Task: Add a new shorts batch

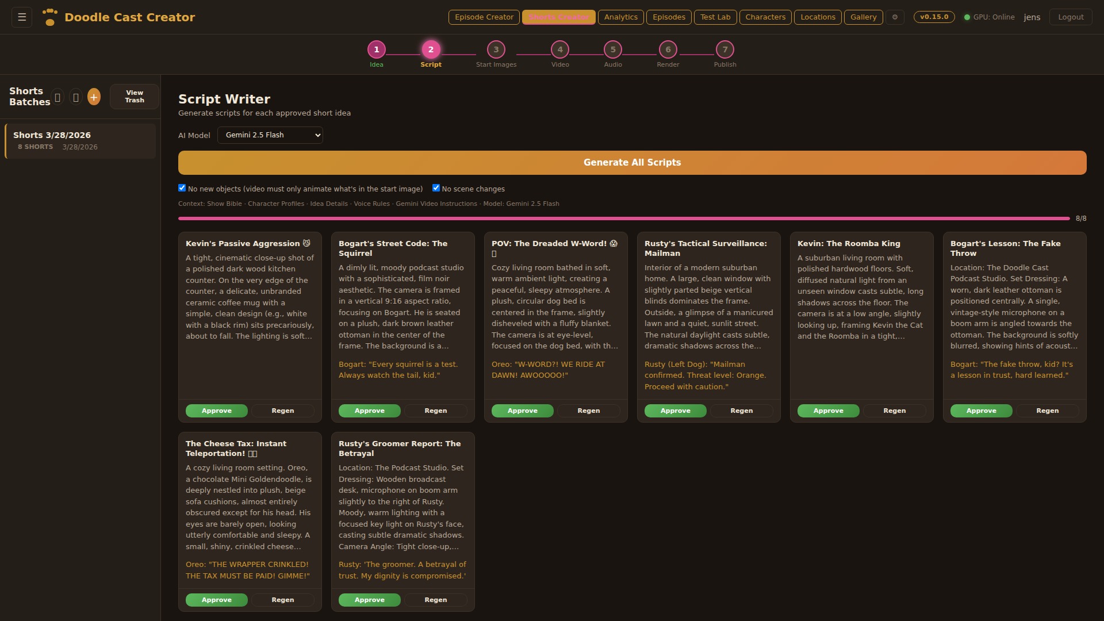Action: click(x=94, y=97)
